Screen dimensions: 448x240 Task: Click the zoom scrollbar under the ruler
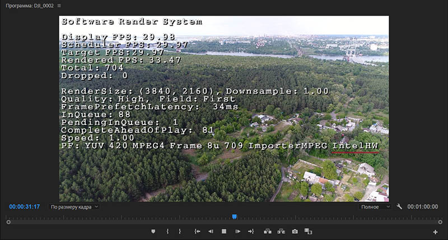click(225, 222)
